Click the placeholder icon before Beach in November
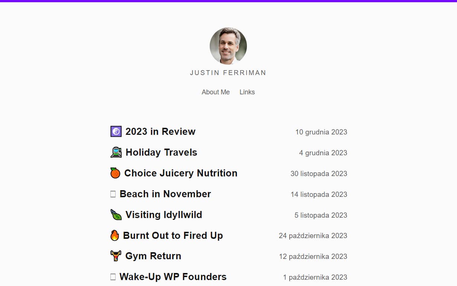Viewport: 457px width, 286px height. point(113,194)
